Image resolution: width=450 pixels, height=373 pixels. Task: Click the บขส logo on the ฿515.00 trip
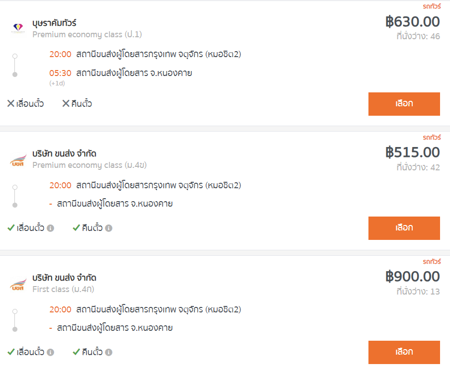pyautogui.click(x=18, y=161)
